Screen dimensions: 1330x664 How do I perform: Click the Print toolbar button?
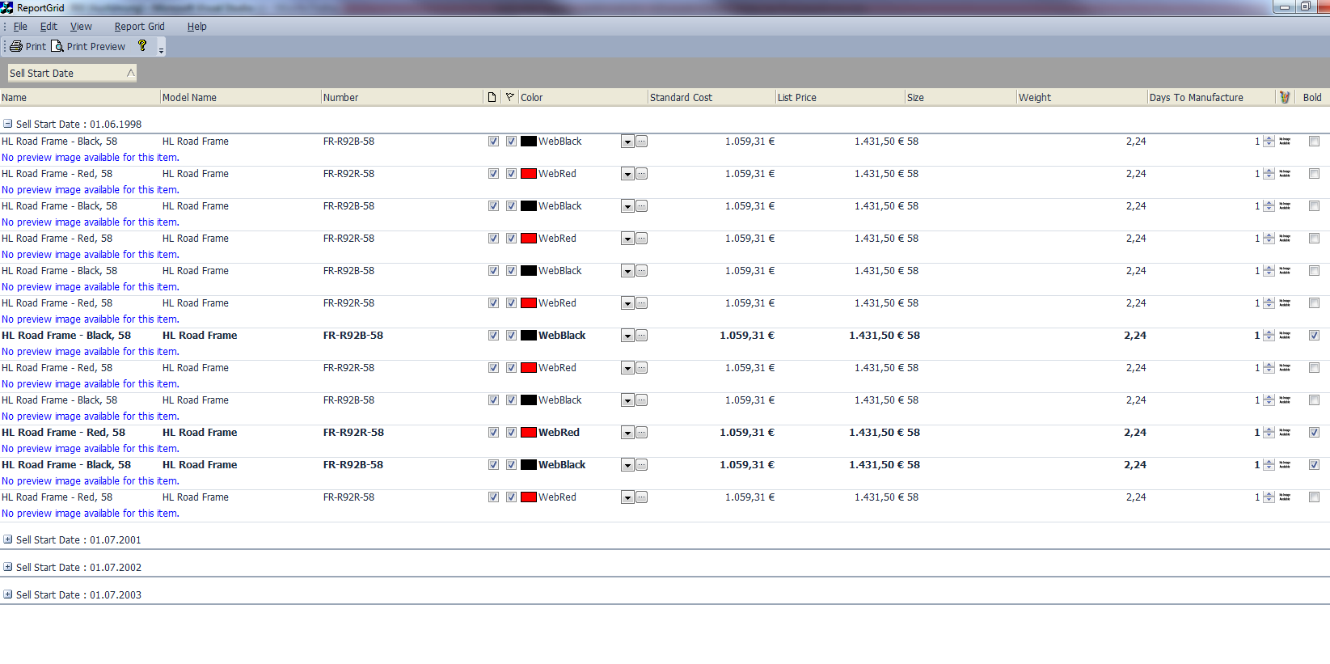27,46
